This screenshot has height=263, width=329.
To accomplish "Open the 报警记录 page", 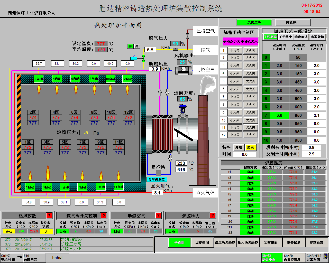I will (294, 242).
